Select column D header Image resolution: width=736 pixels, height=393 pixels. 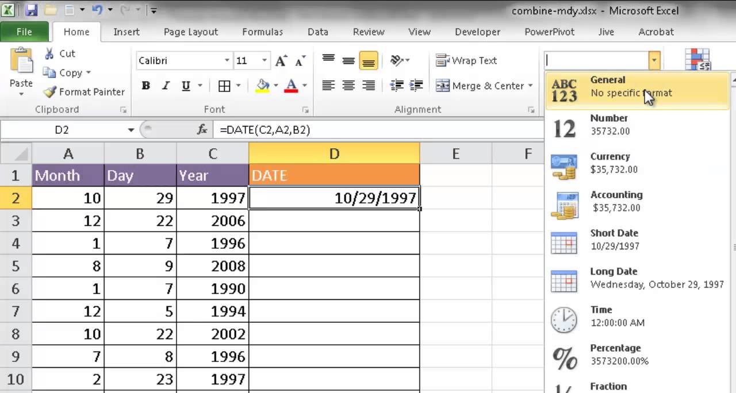334,153
